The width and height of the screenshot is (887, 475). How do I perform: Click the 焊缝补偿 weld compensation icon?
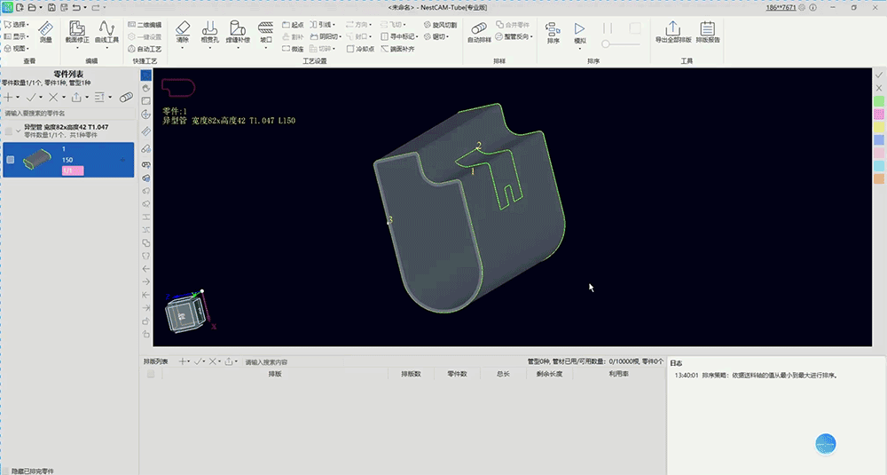click(238, 32)
